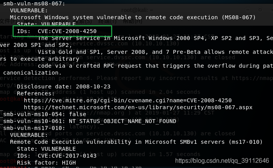273x168 pixels.
Task: Click NT_STATUS_OBJECT_NAME_NOT_FOUND on the ms10-061 line
Action: click(122, 121)
